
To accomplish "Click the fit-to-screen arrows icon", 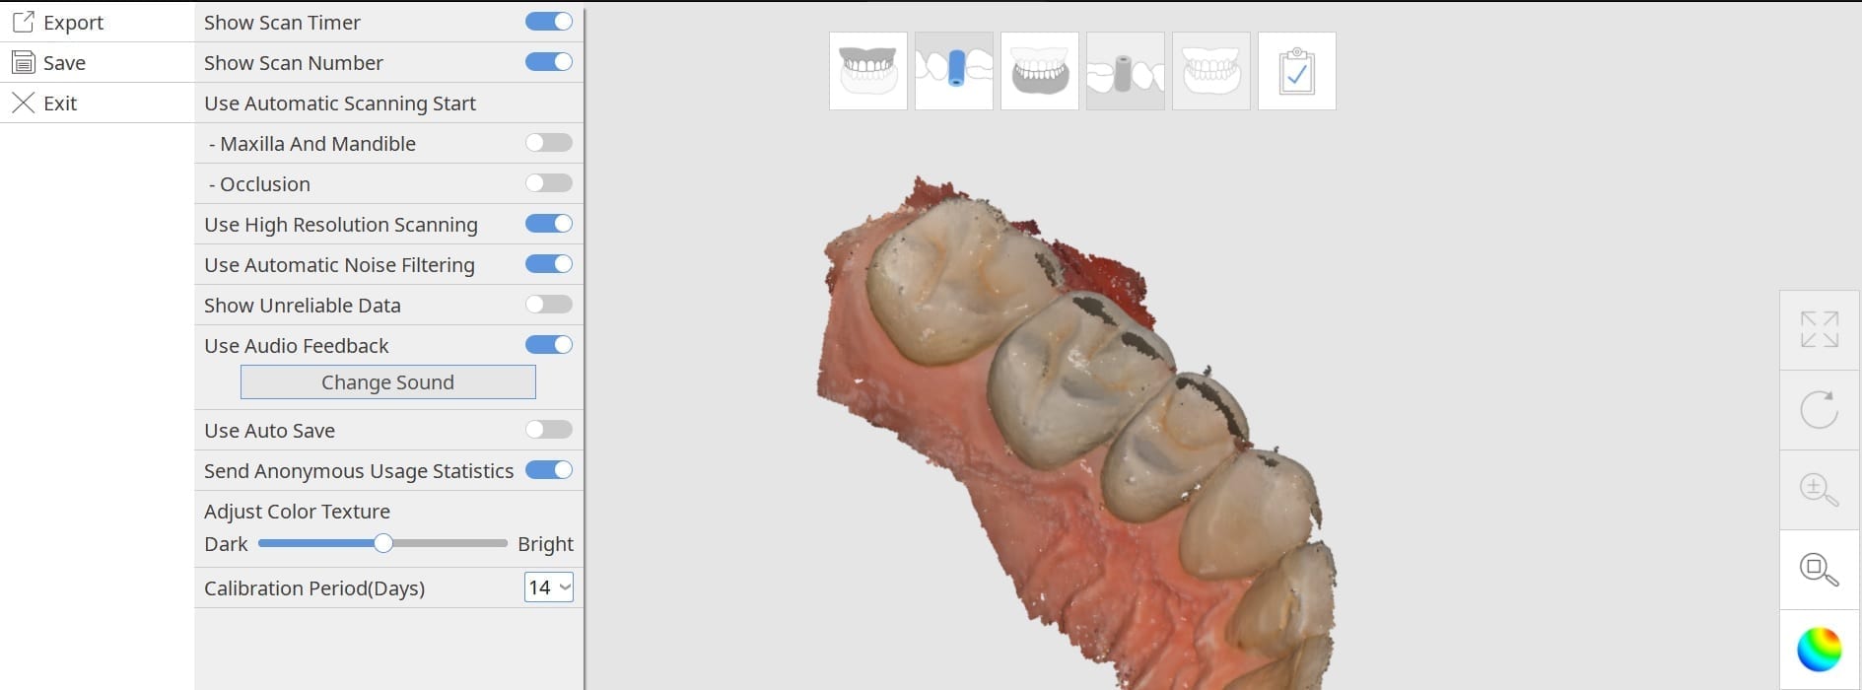I will point(1819,330).
